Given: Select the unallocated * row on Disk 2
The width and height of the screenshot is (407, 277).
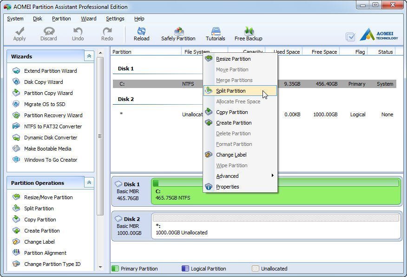Looking at the screenshot, I should pyautogui.click(x=255, y=114).
